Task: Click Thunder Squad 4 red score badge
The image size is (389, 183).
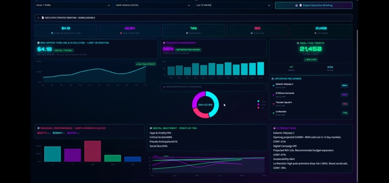Action: point(345,104)
